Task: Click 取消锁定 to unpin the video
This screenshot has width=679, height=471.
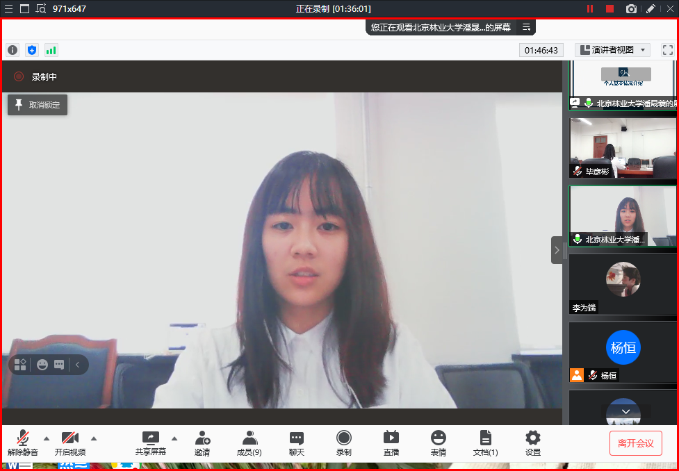Action: (x=38, y=105)
